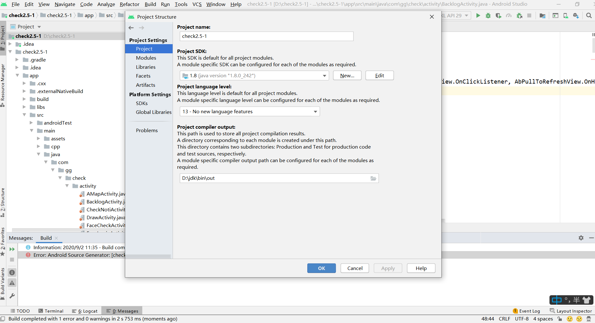Viewport: 595px width, 323px height.
Task: Open Messages panel gear settings
Action: 581,238
